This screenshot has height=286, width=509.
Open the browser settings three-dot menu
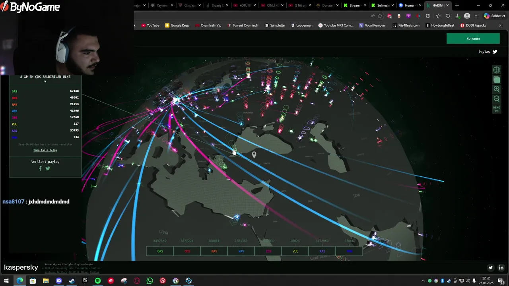click(x=477, y=16)
